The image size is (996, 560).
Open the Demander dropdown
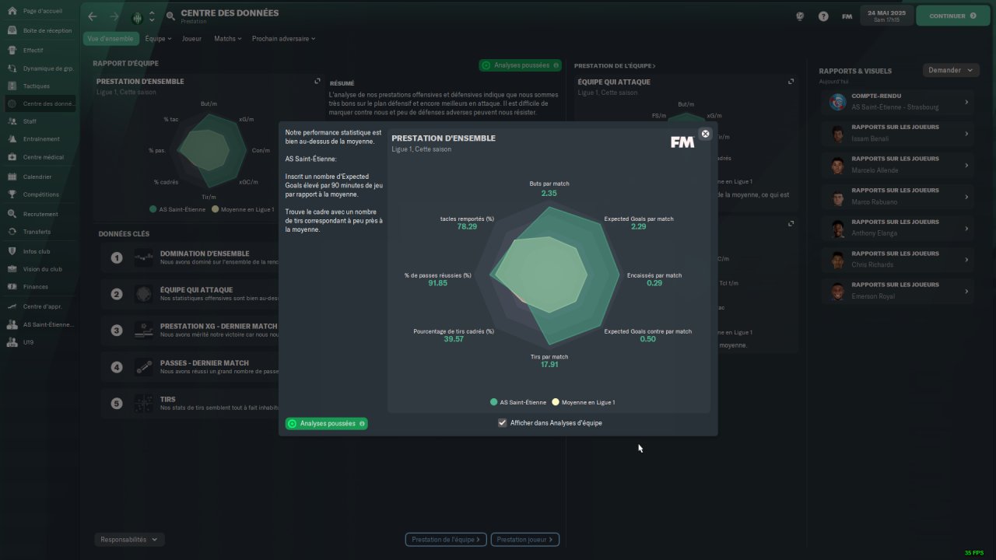pyautogui.click(x=950, y=70)
